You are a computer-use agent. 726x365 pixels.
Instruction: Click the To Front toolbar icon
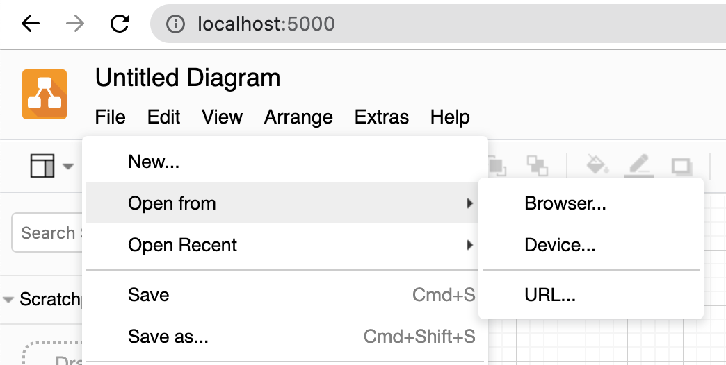(x=497, y=165)
